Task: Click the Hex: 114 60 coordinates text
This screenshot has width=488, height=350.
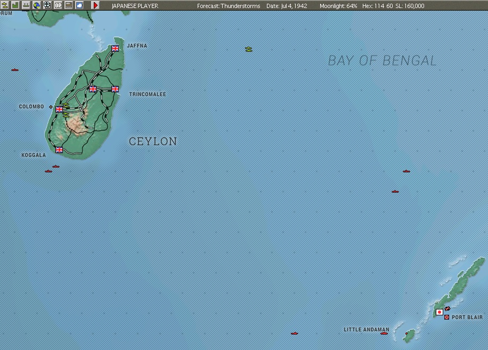Action: coord(377,6)
